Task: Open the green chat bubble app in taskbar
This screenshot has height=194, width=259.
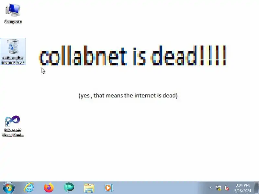Action: tap(69, 188)
